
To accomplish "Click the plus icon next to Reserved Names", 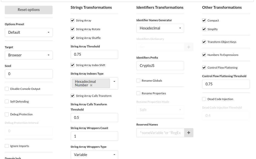I will point(189,133).
